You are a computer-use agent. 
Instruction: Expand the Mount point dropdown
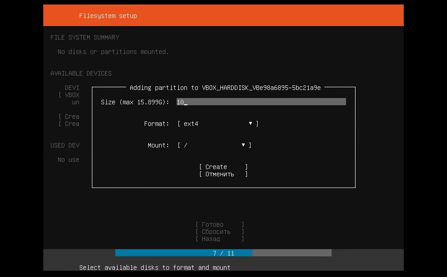[x=214, y=145]
